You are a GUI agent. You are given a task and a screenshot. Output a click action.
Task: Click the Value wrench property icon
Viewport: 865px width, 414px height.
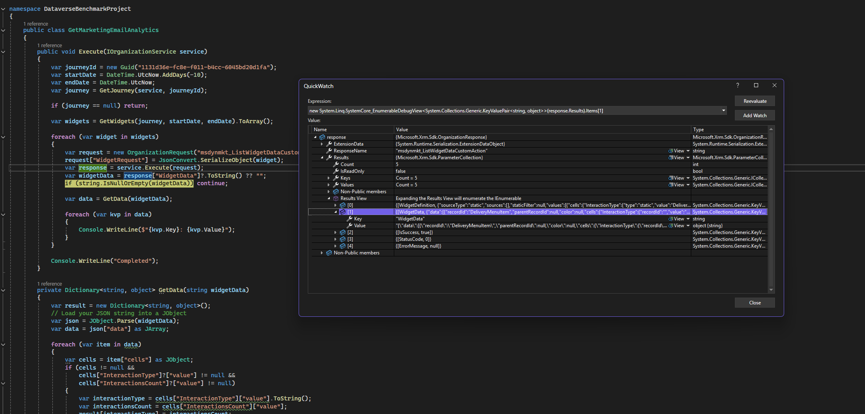[x=349, y=226]
